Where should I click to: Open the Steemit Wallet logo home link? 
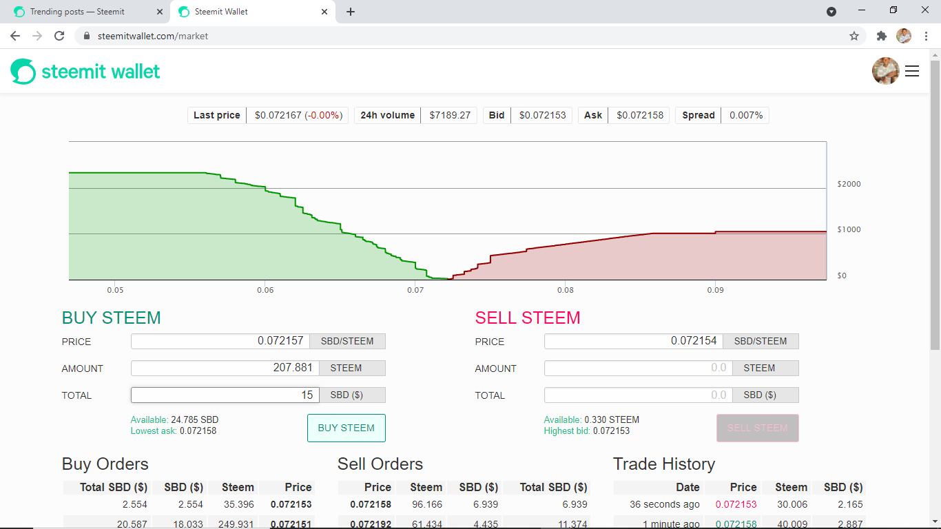85,71
